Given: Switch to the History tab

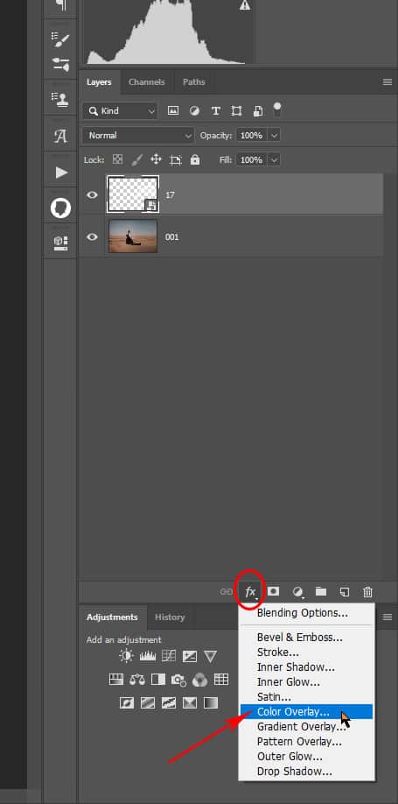Looking at the screenshot, I should (x=170, y=617).
